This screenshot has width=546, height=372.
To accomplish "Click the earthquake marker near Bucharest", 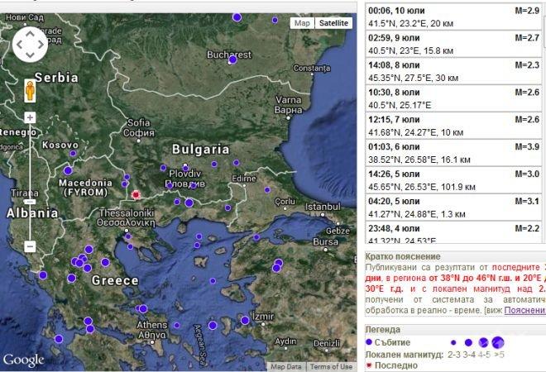I will click(232, 59).
